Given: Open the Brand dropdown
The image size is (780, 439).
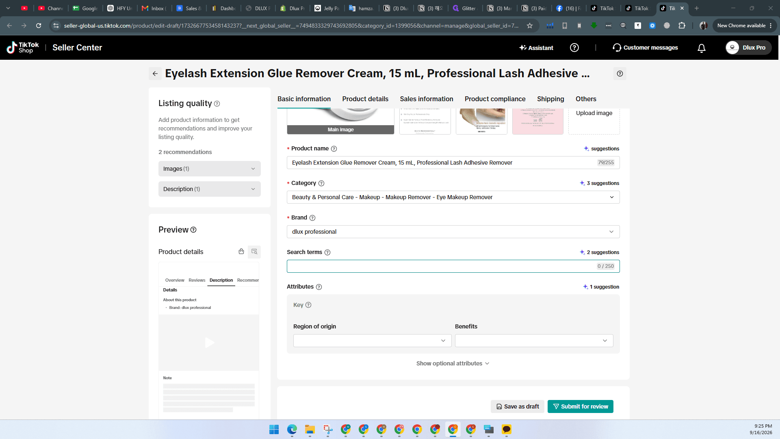Looking at the screenshot, I should pos(453,232).
